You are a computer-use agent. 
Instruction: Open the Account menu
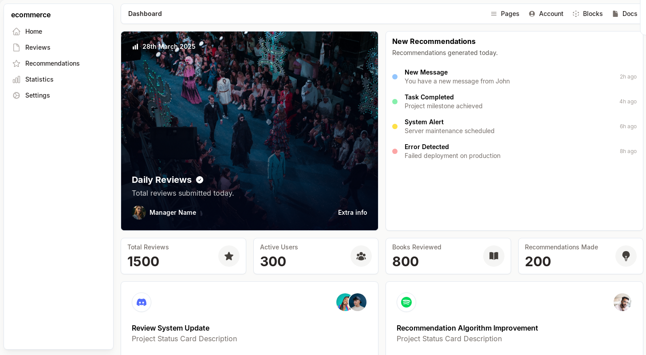(x=546, y=14)
